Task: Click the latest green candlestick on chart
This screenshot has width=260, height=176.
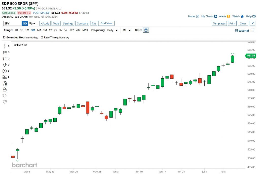Action: (x=233, y=59)
